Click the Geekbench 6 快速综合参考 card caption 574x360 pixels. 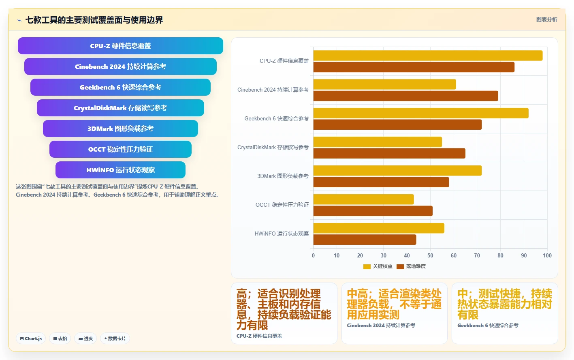click(488, 326)
